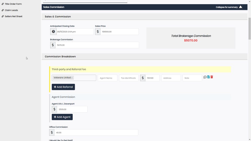The image size is (251, 141).
Task: Click the clock icon beside Anticipated Closing Date
Action: pyautogui.click(x=53, y=32)
